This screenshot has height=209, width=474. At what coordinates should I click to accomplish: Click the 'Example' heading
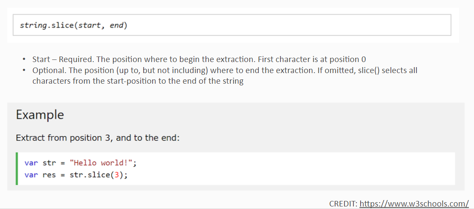(x=40, y=115)
